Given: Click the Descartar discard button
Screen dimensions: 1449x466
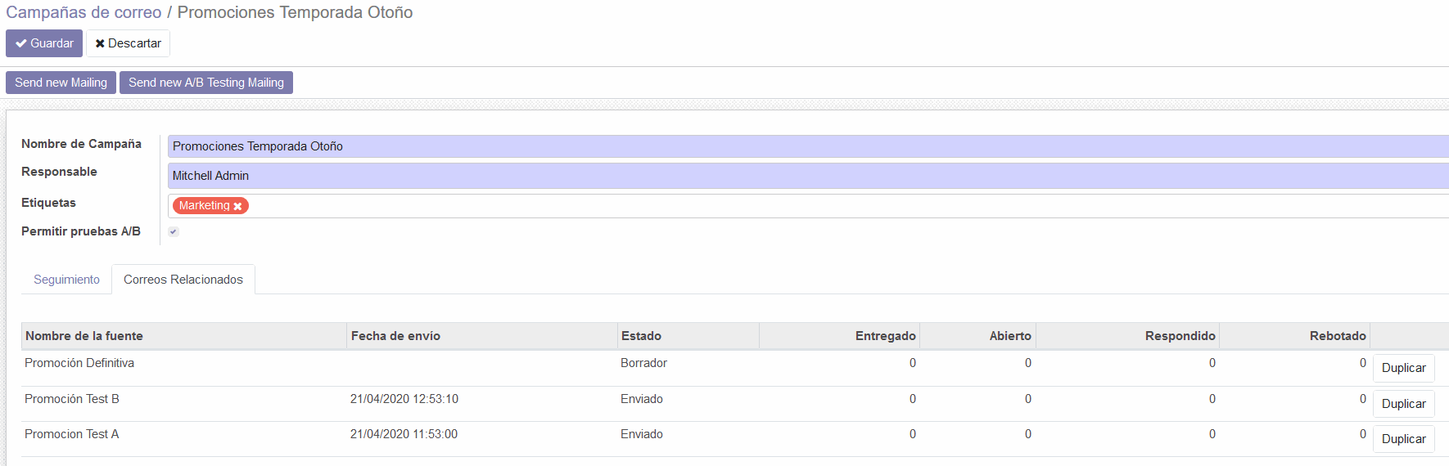Looking at the screenshot, I should (129, 43).
